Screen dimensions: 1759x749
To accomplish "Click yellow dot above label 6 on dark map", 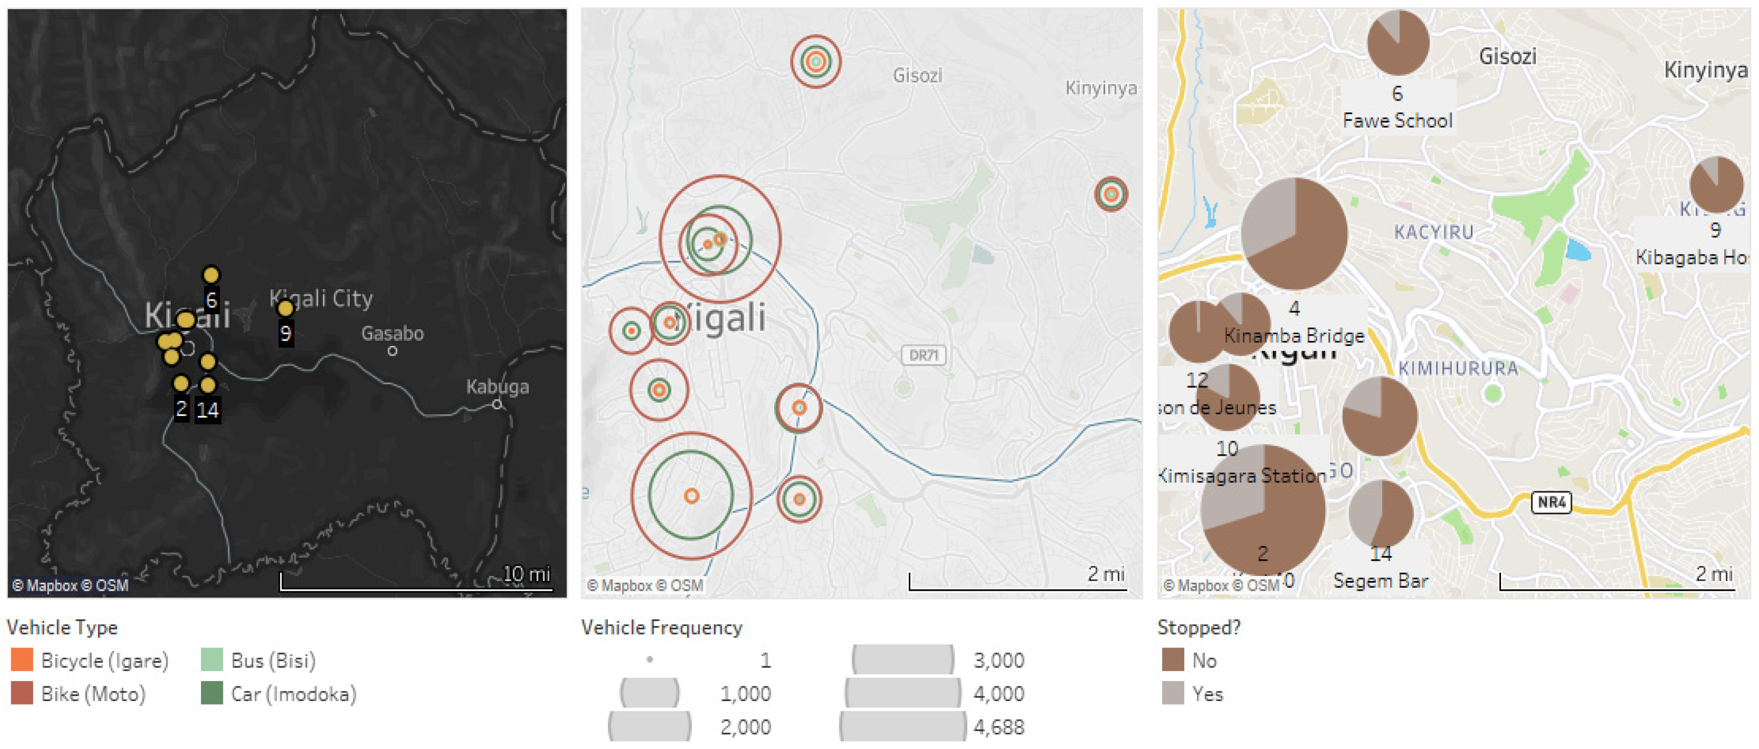I will [211, 274].
